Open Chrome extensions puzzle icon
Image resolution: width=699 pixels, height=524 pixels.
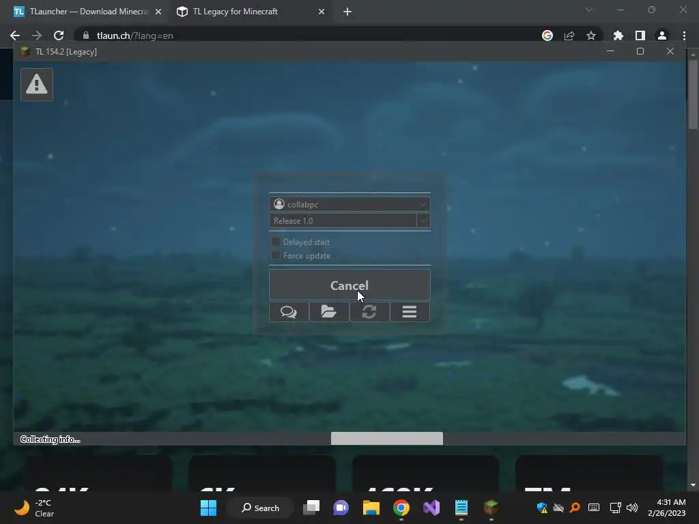click(x=618, y=35)
